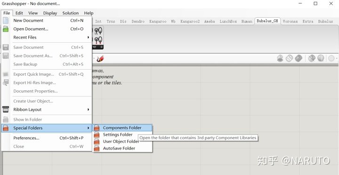This screenshot has width=339, height=175.
Task: Click the green Open Document folder icon
Action: click(6, 29)
